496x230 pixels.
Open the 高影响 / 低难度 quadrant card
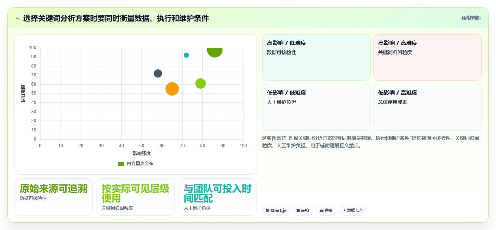(x=316, y=57)
